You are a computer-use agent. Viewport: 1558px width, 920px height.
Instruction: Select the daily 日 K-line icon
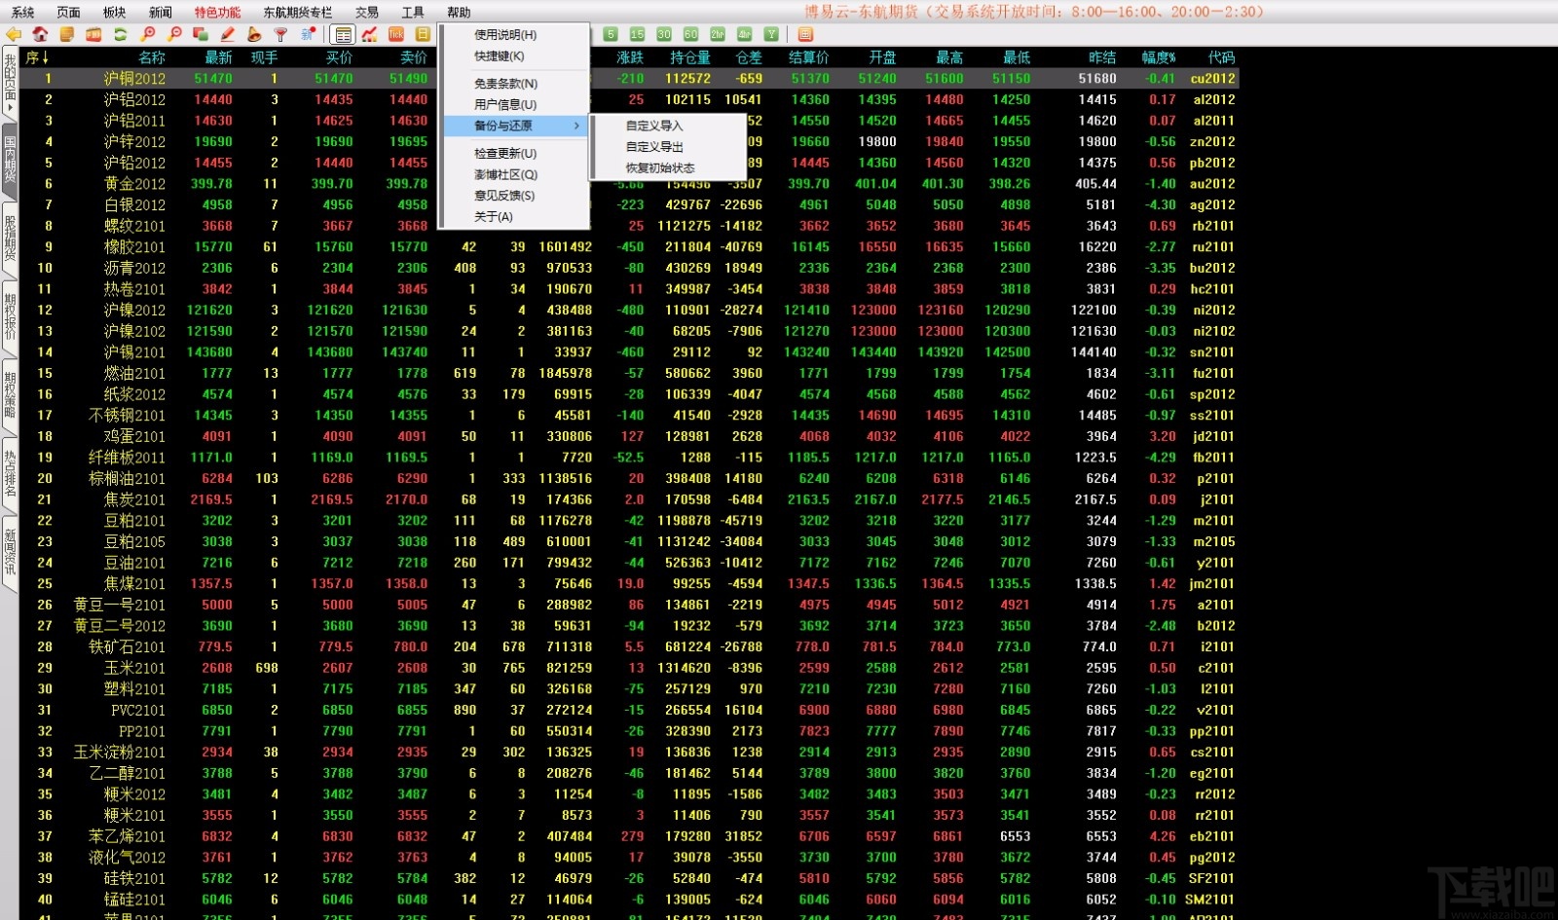tap(423, 35)
